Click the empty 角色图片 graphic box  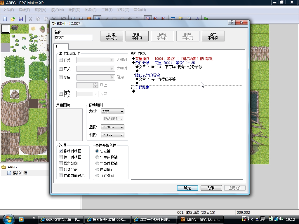[69, 125]
